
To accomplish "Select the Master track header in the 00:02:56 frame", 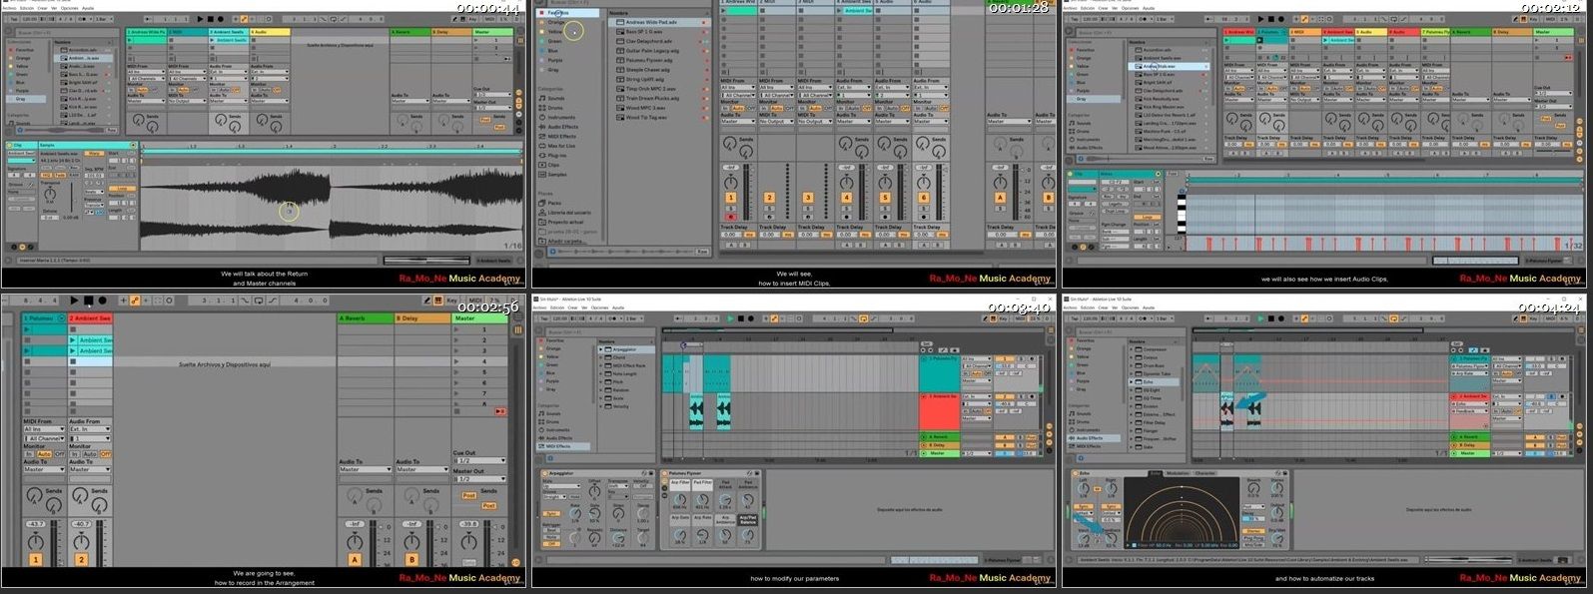I will 480,318.
